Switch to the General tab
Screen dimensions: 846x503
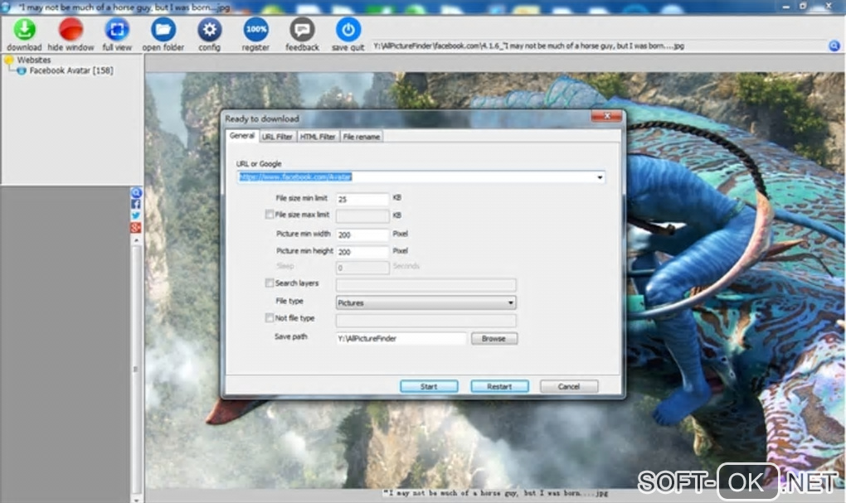point(241,136)
